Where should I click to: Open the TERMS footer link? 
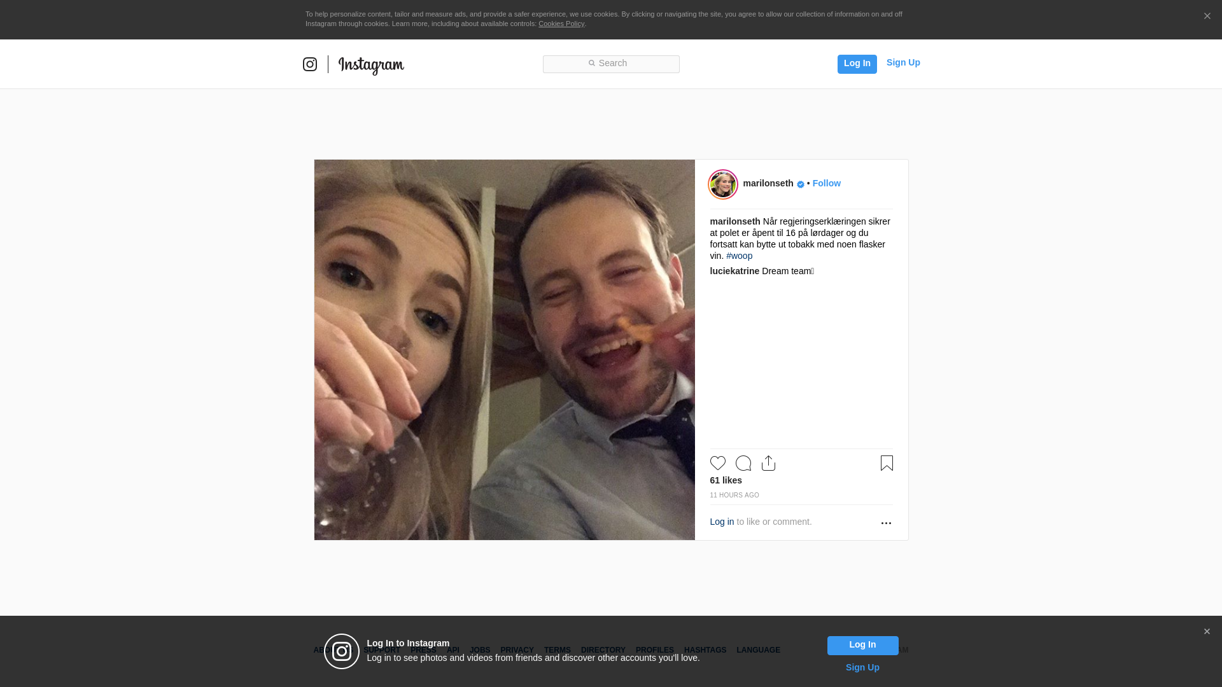click(557, 650)
